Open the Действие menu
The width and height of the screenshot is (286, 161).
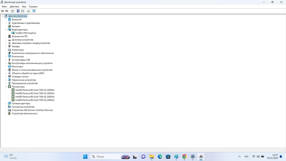point(14,7)
